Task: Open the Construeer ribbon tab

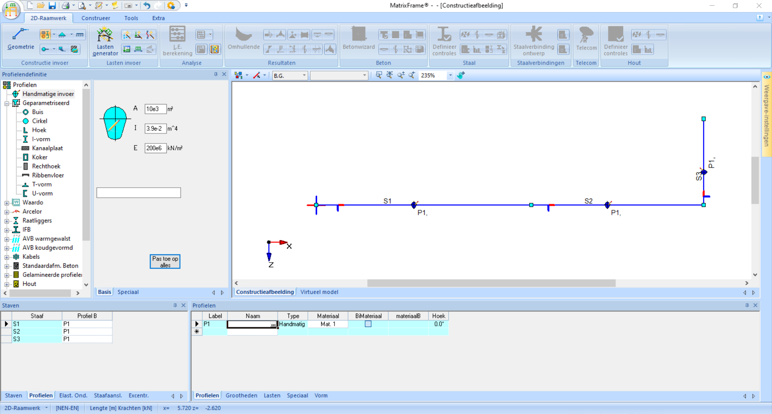Action: coord(95,18)
